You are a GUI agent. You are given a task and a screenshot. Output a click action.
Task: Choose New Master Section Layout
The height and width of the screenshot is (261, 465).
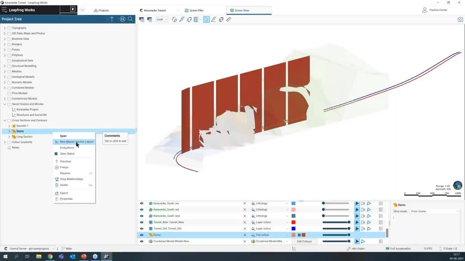(74, 142)
